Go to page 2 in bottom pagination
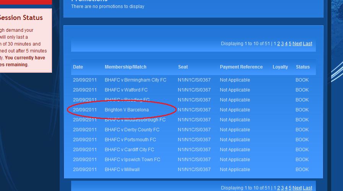This screenshot has width=343, height=191. (x=278, y=188)
